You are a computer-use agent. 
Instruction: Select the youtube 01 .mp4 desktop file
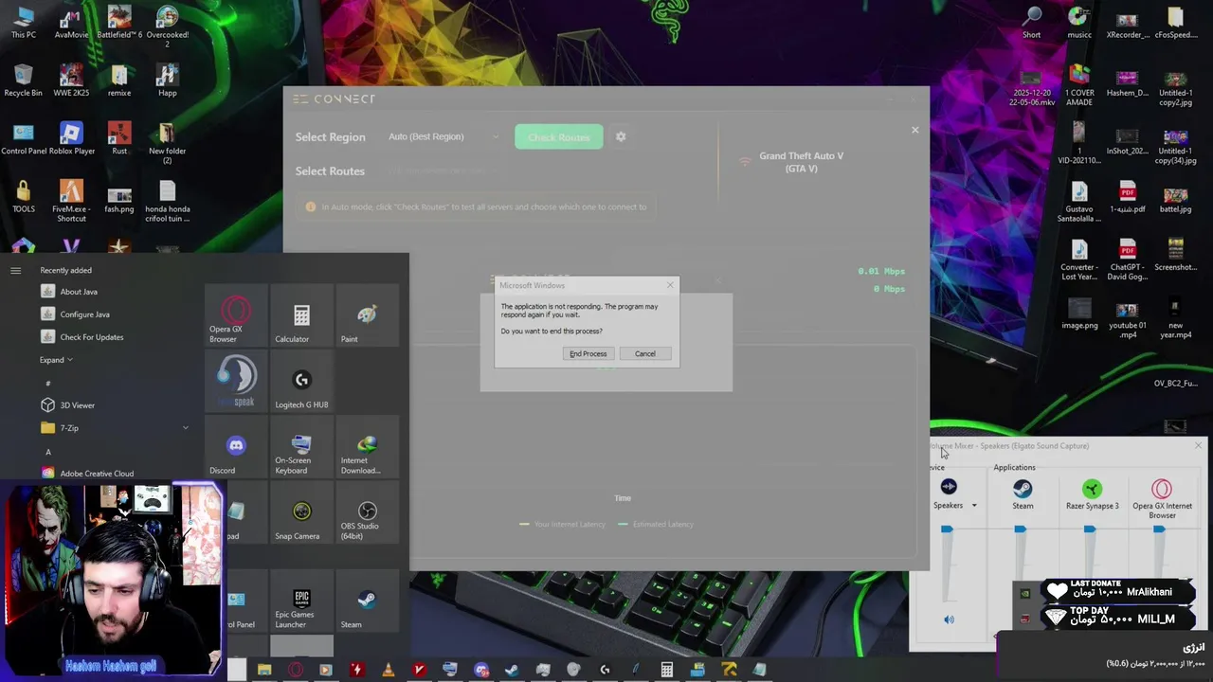[x=1127, y=319]
